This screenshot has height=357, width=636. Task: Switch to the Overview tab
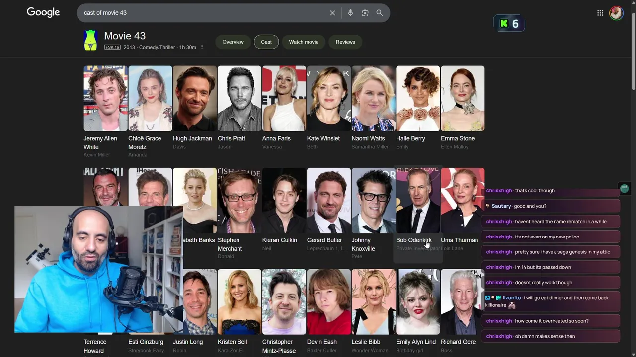click(x=233, y=42)
